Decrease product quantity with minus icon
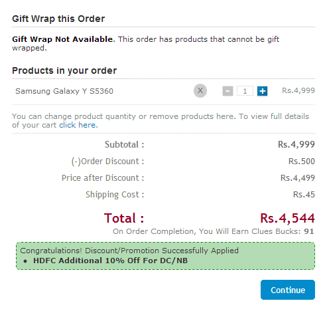The height and width of the screenshot is (325, 325). 227,91
